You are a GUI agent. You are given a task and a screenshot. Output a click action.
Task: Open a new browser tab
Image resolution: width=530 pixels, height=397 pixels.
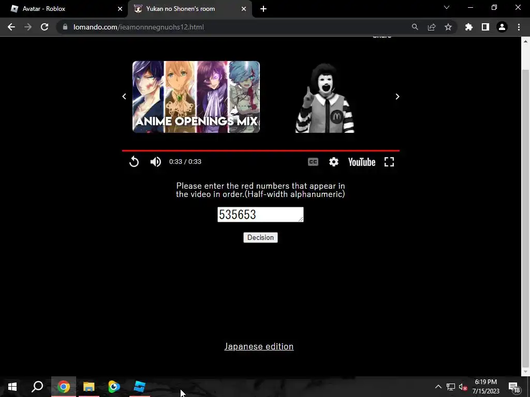point(263,9)
